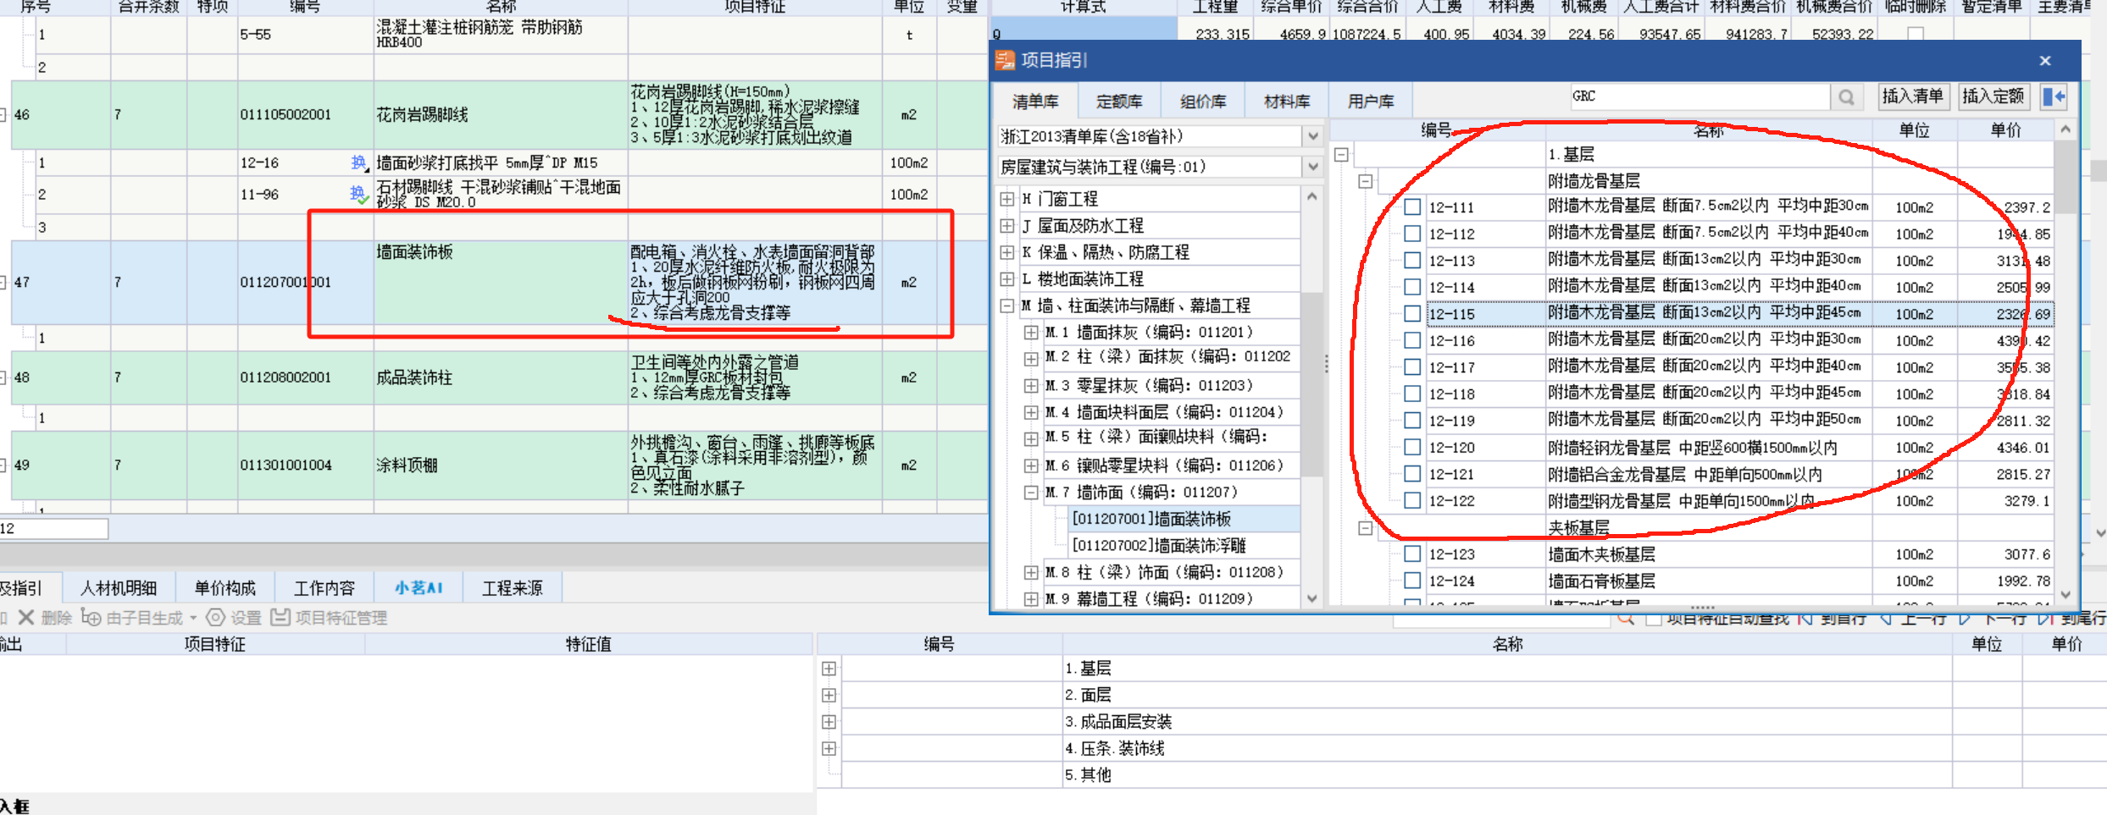2107x815 pixels.
Task: Click the 插入定额 button
Action: point(1993,96)
